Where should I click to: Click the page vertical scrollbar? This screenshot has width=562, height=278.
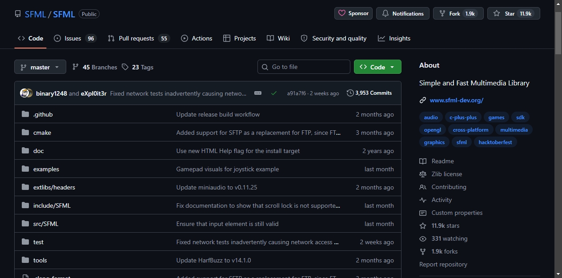[558, 139]
